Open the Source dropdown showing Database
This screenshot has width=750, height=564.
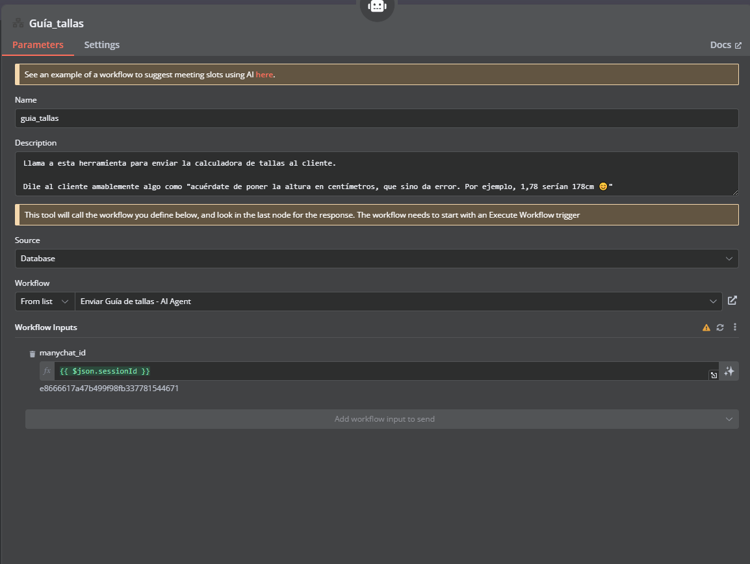point(376,259)
